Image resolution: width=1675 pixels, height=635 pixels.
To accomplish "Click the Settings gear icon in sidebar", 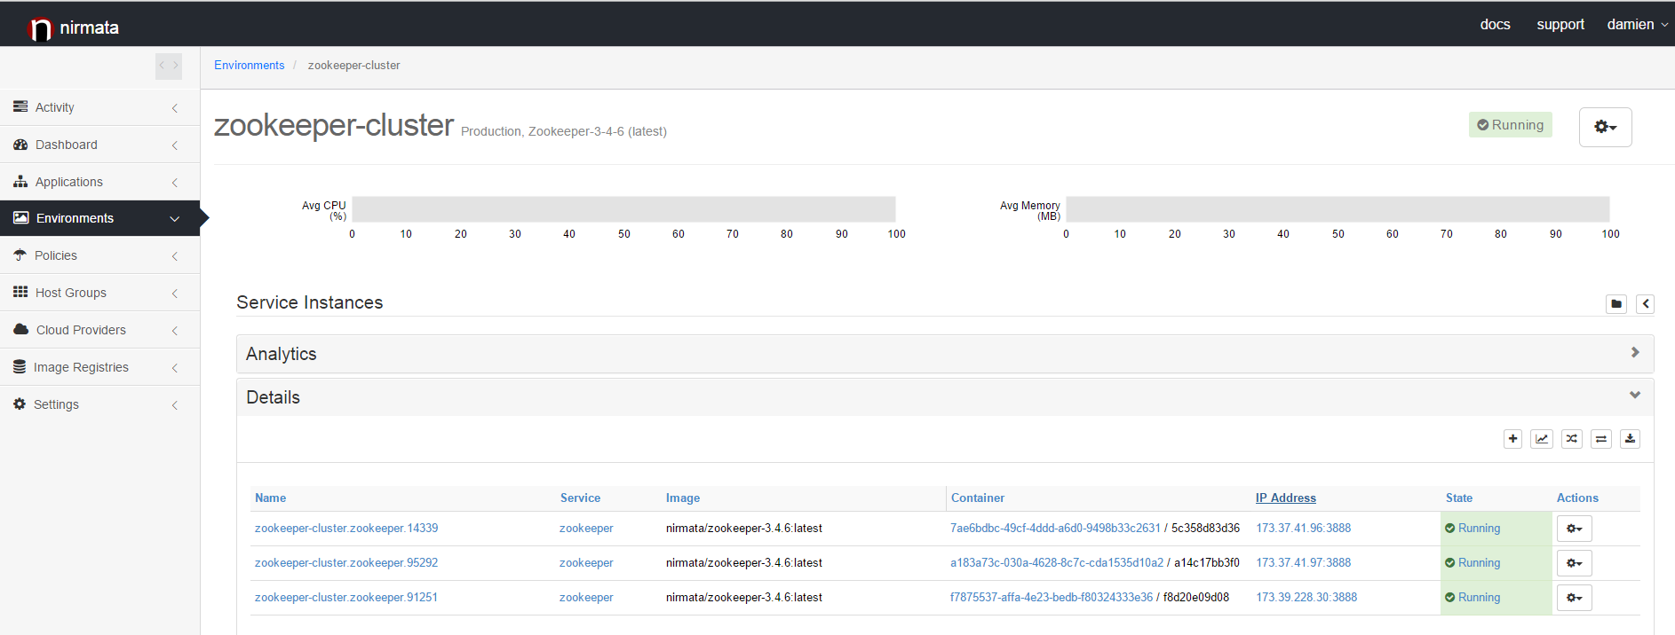I will [x=20, y=404].
